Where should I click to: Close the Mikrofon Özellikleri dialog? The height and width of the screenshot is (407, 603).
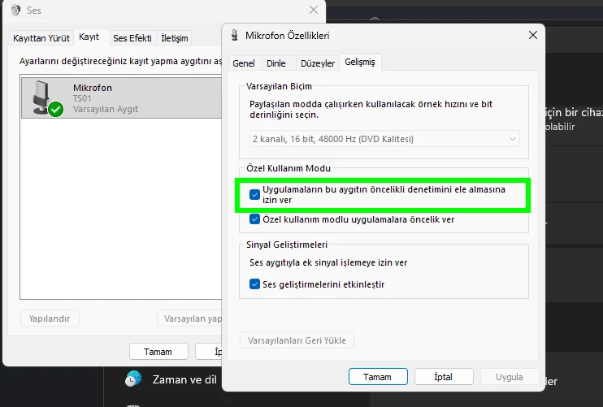click(533, 35)
